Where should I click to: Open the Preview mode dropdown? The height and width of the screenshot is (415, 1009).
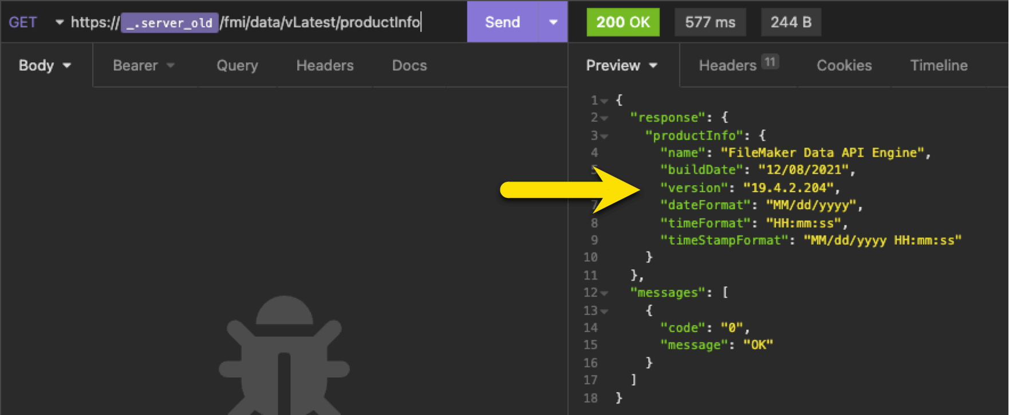click(622, 65)
